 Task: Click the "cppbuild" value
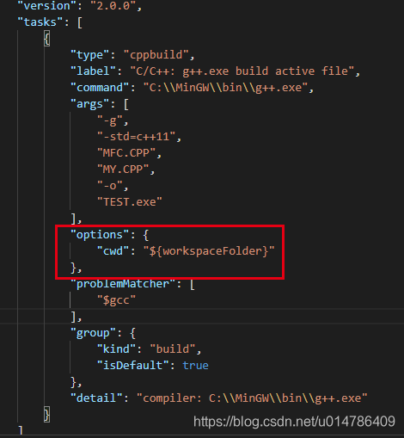coord(156,55)
